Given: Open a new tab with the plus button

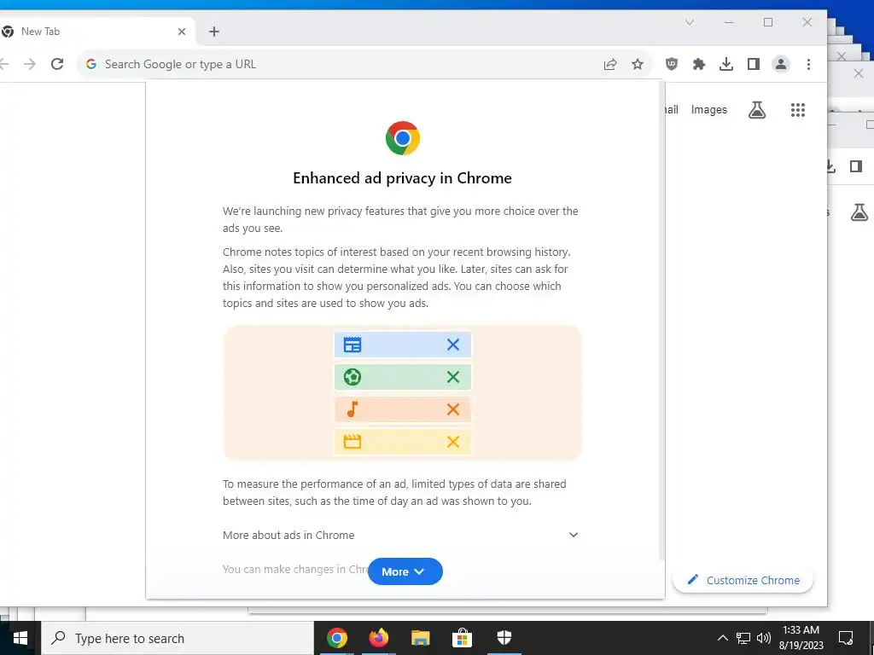Looking at the screenshot, I should (x=214, y=32).
